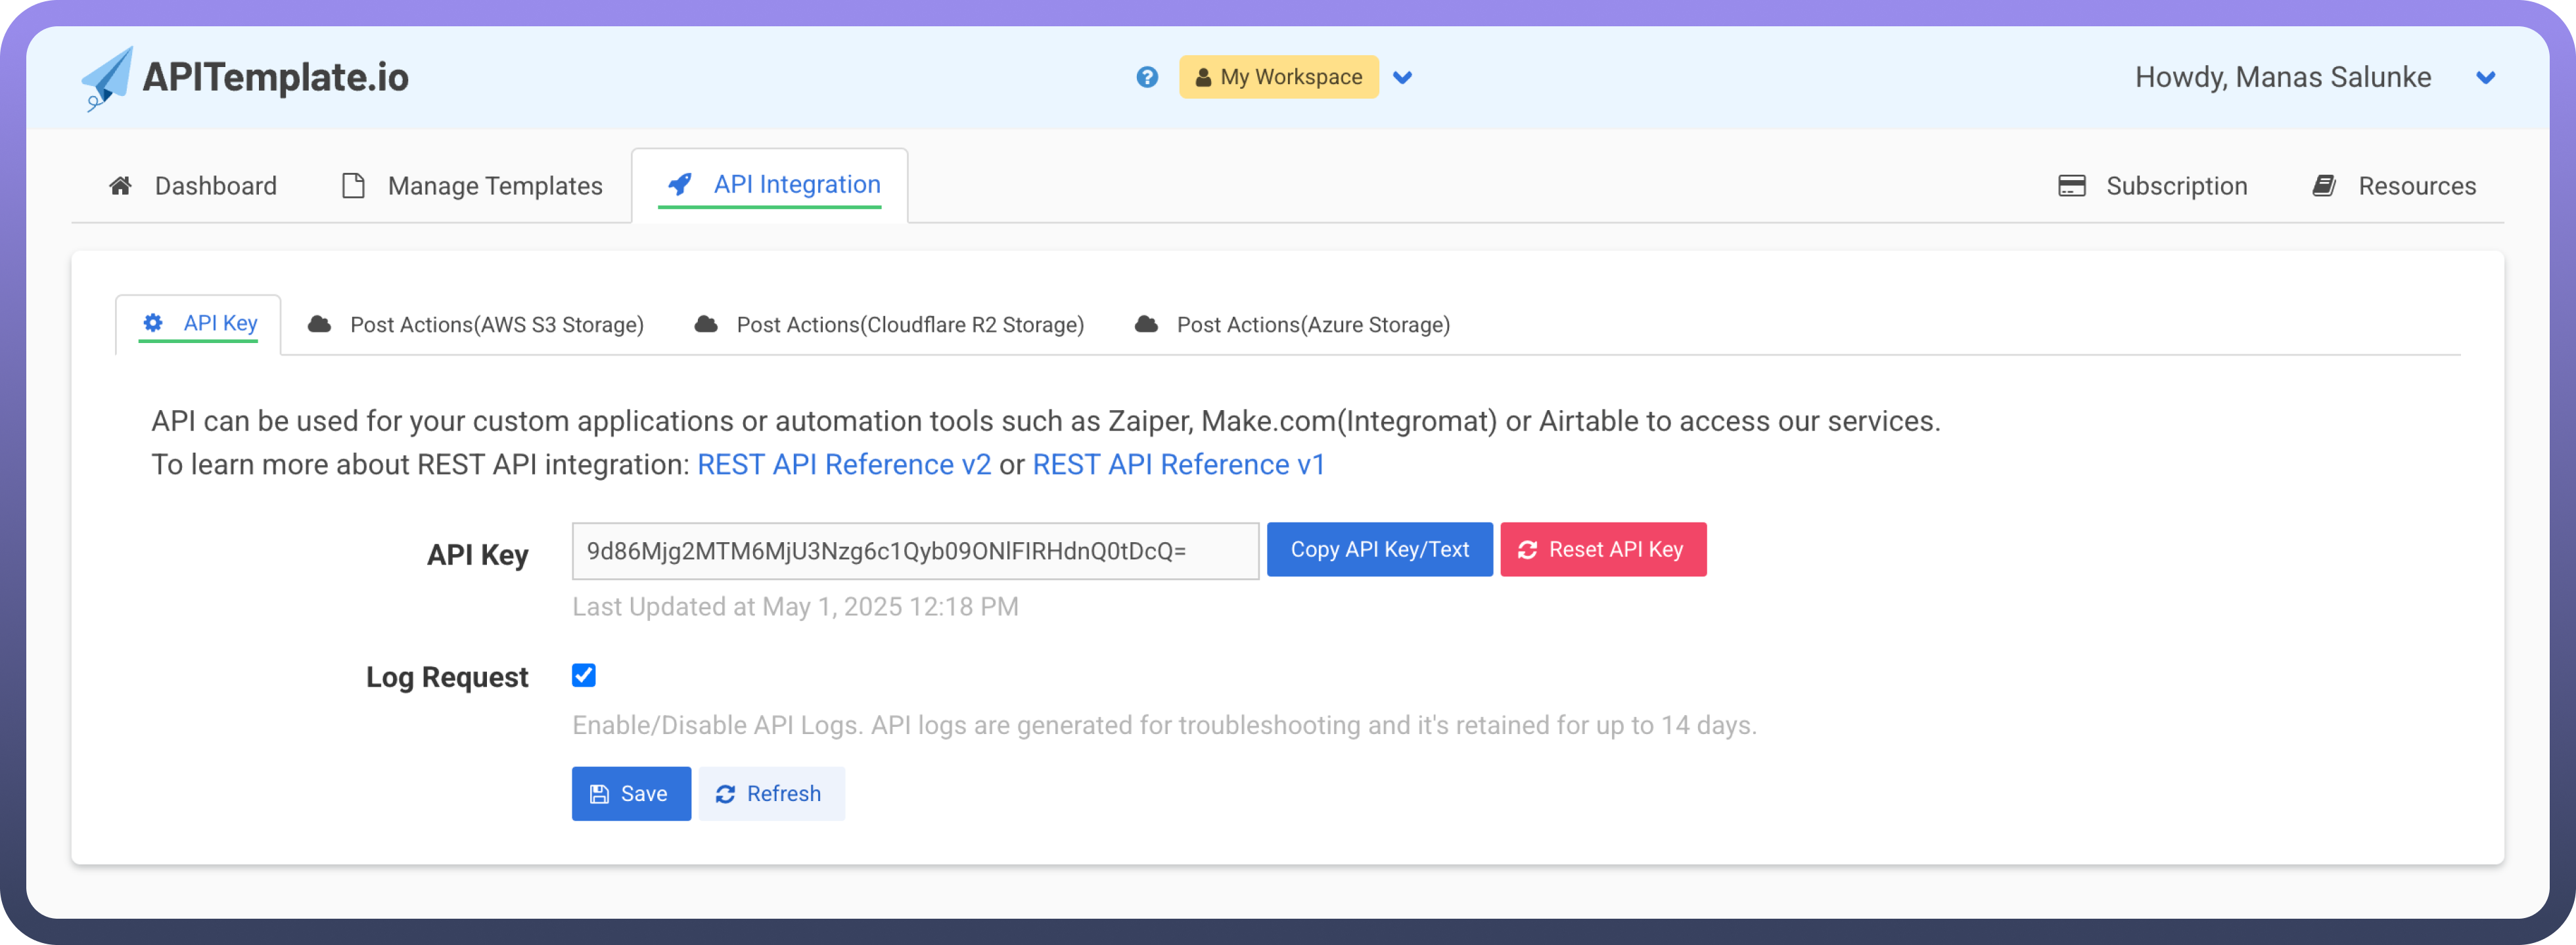Click the blue help question mark icon
Screen dimensions: 2576x945
click(1147, 77)
